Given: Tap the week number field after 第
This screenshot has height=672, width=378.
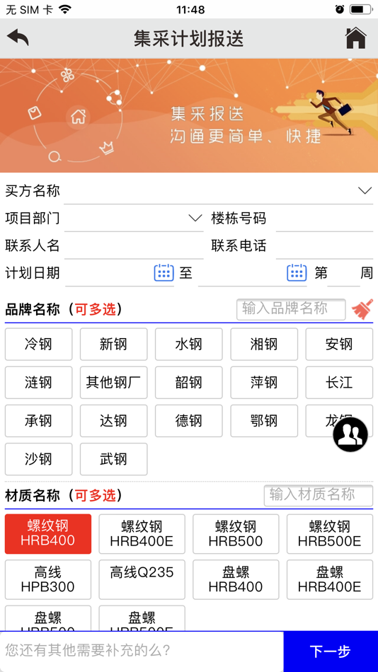Looking at the screenshot, I should [x=344, y=274].
